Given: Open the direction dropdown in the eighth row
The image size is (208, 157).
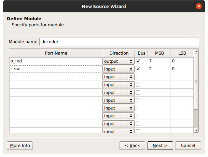Looking at the screenshot, I should pos(118,116).
